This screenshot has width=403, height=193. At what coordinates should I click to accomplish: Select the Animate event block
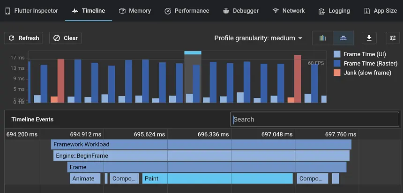click(x=85, y=178)
